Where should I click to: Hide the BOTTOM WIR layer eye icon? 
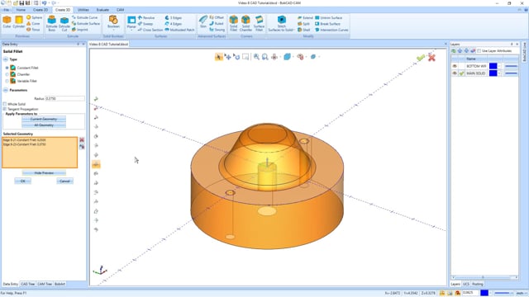455,66
